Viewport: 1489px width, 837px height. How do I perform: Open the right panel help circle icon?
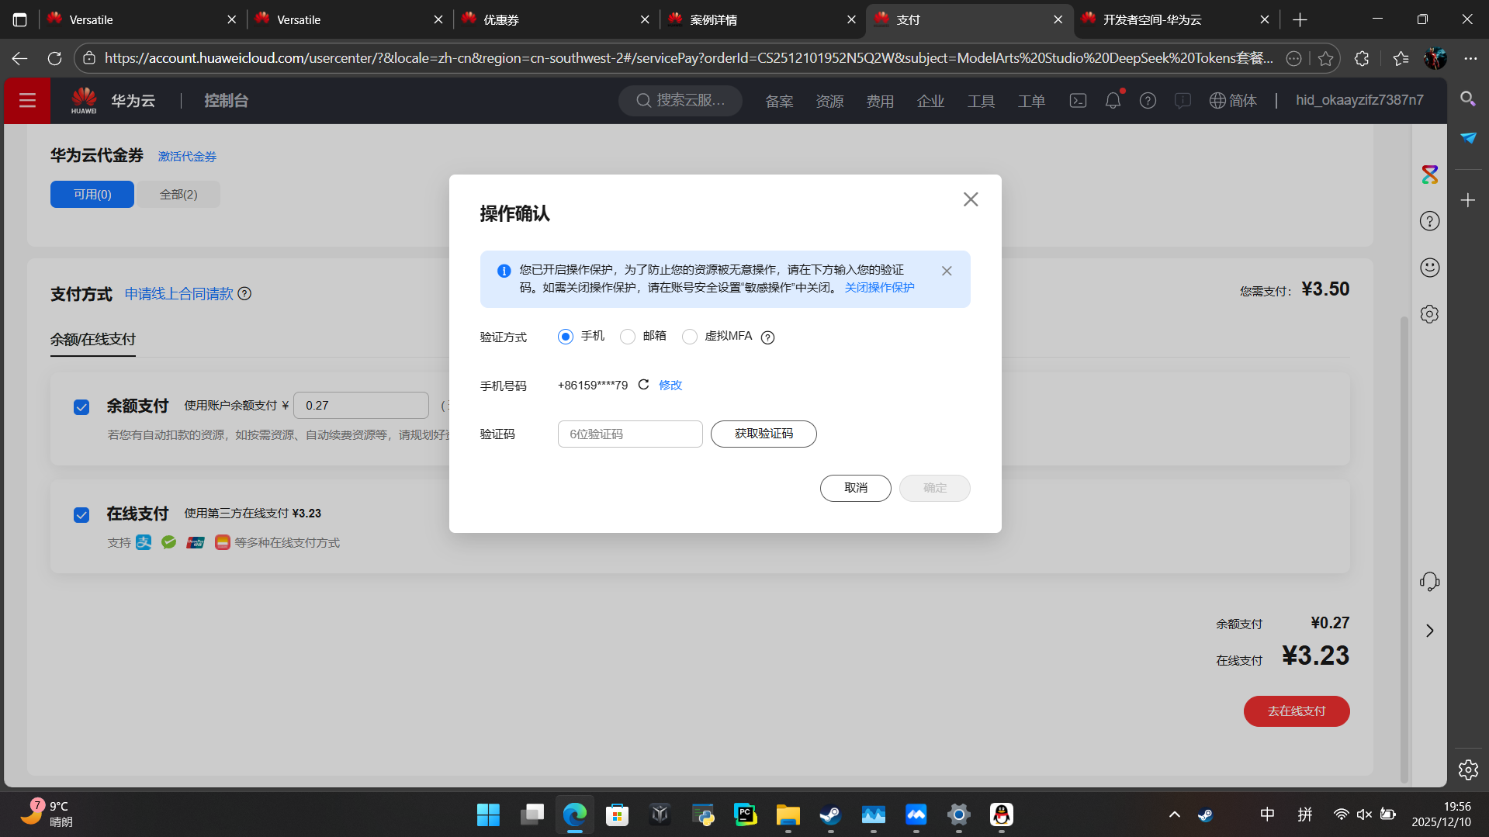[x=1429, y=221]
